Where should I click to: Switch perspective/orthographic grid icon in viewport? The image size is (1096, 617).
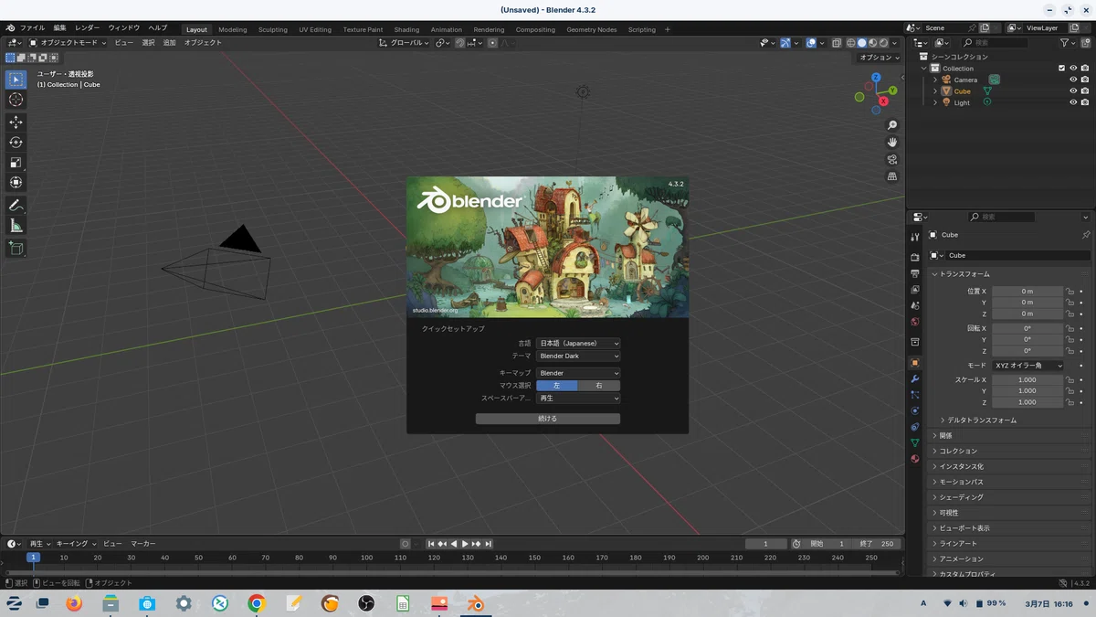[892, 177]
